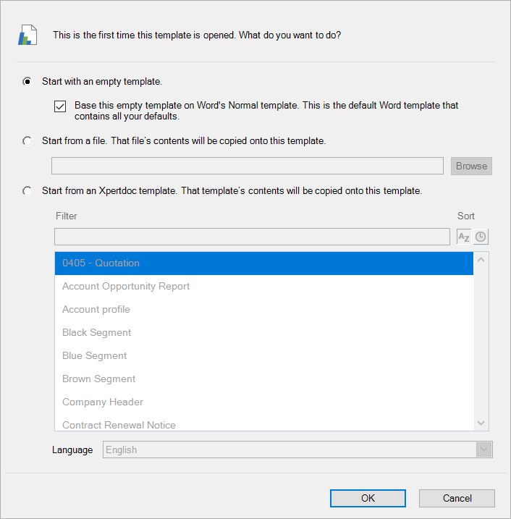Select Account Opportunity Report in list
The height and width of the screenshot is (519, 511).
point(264,287)
